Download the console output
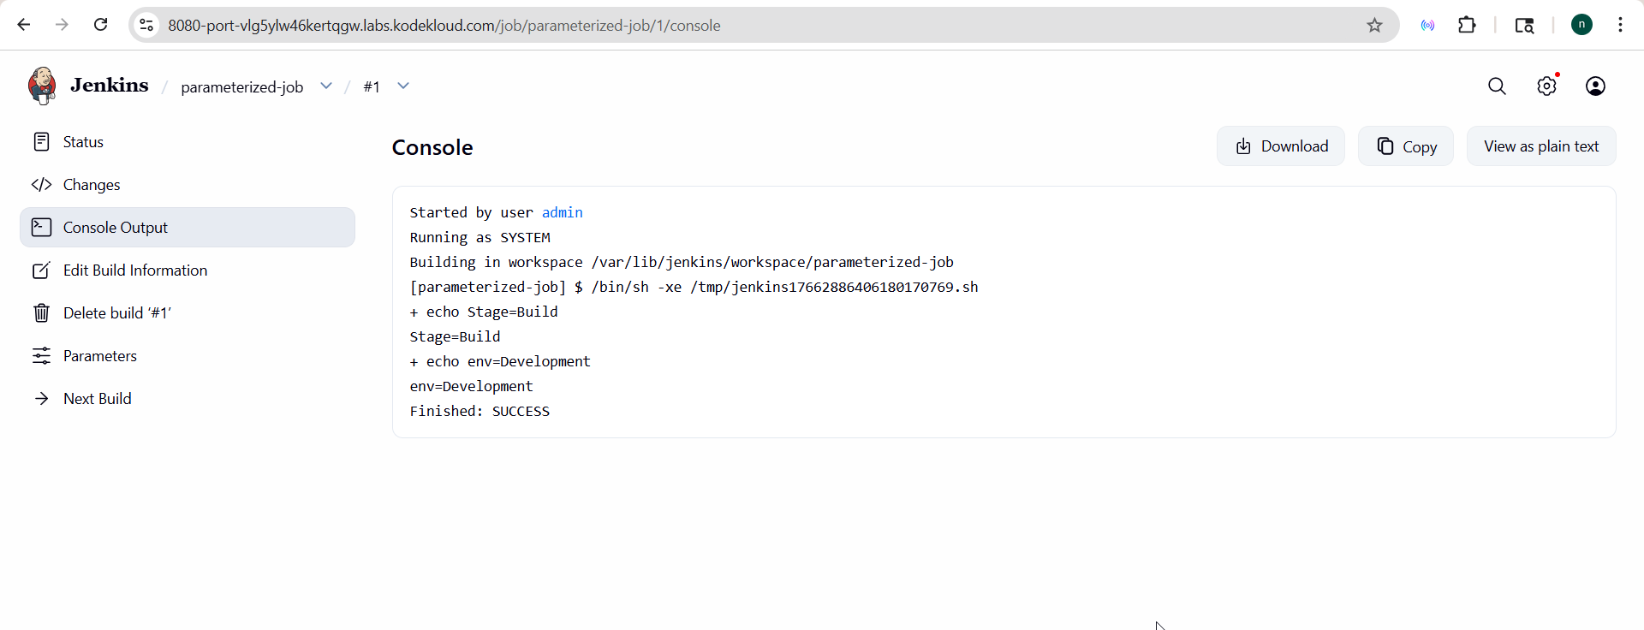 [x=1281, y=146]
